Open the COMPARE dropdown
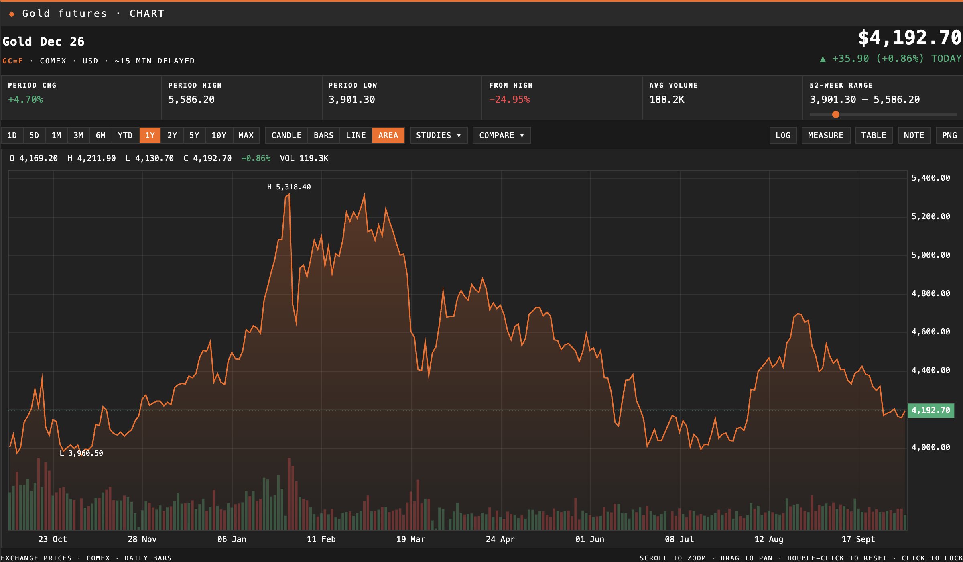The image size is (963, 562). coord(502,135)
